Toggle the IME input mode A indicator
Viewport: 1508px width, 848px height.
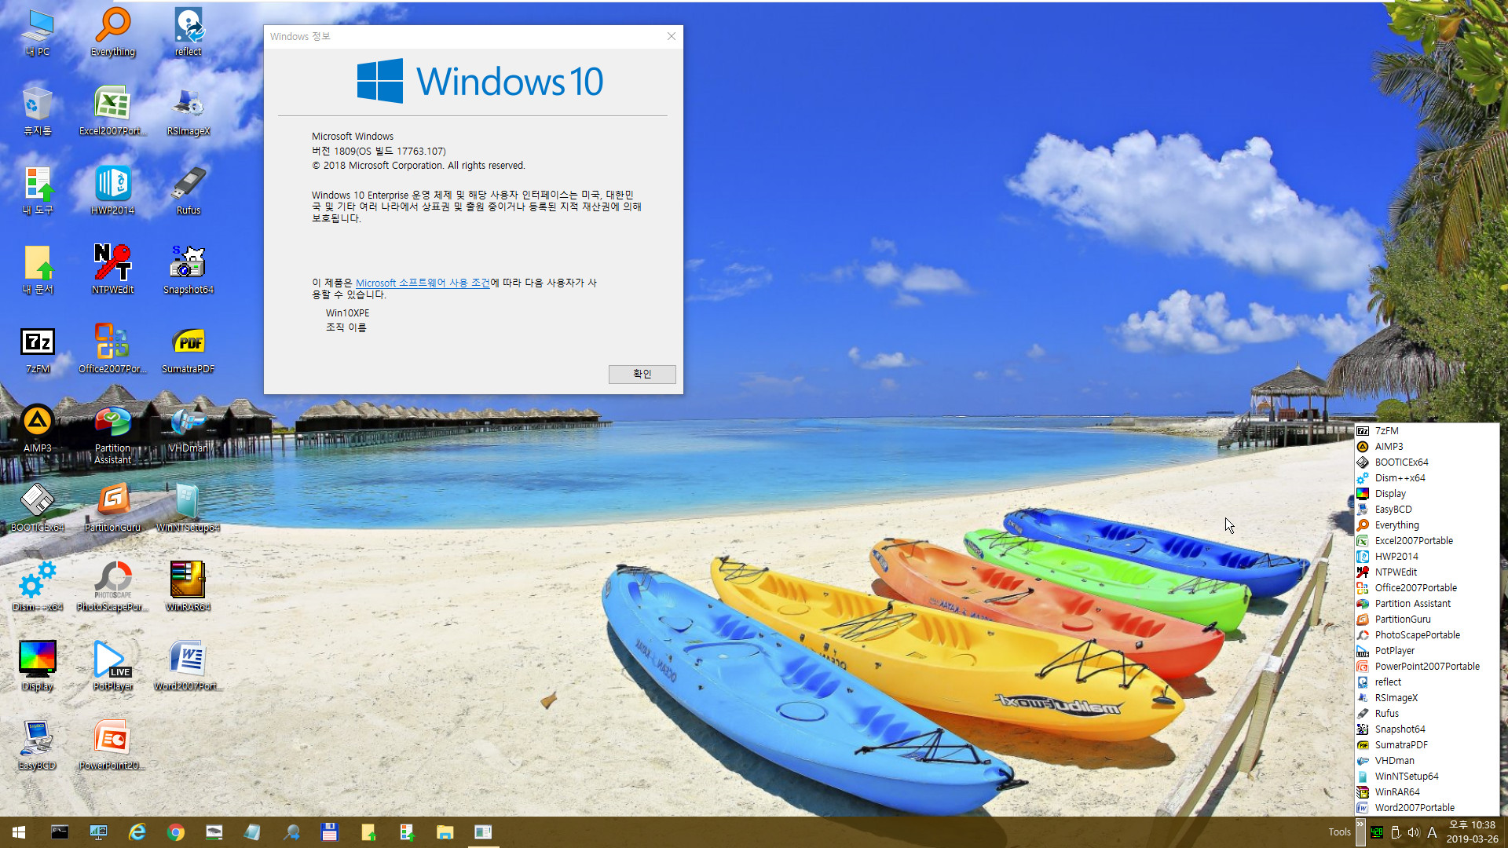pos(1432,832)
